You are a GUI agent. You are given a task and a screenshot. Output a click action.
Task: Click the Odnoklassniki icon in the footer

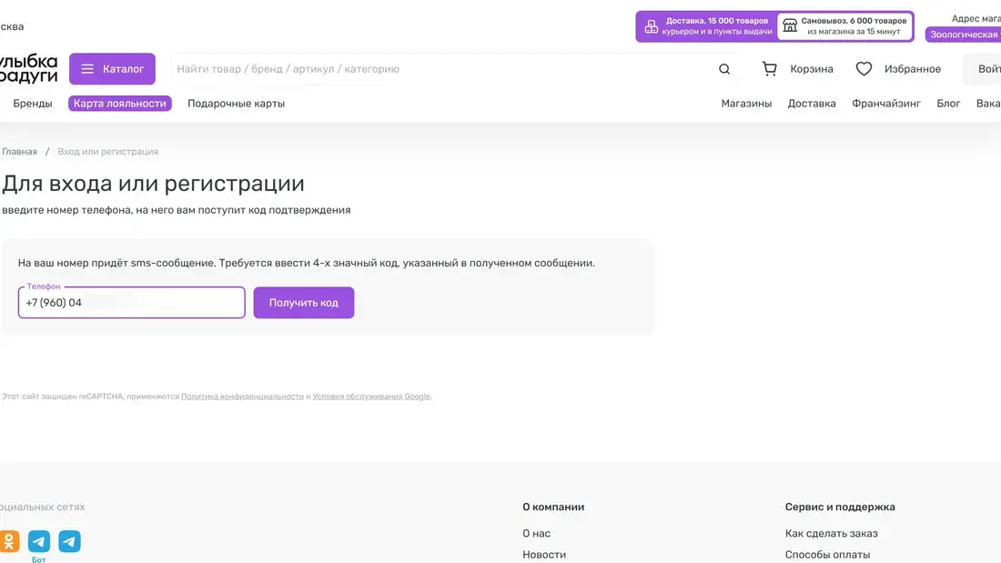point(10,540)
